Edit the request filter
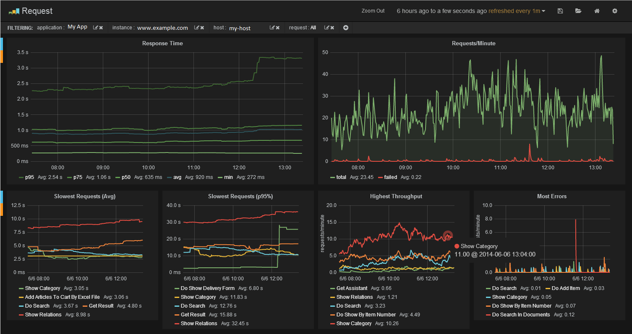The width and height of the screenshot is (632, 334). coord(326,28)
